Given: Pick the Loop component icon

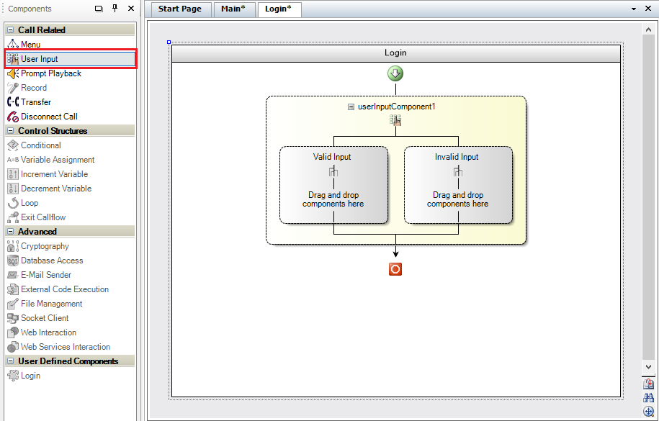Looking at the screenshot, I should click(x=13, y=202).
